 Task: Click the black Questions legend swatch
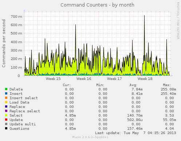pyautogui.click(x=6, y=128)
